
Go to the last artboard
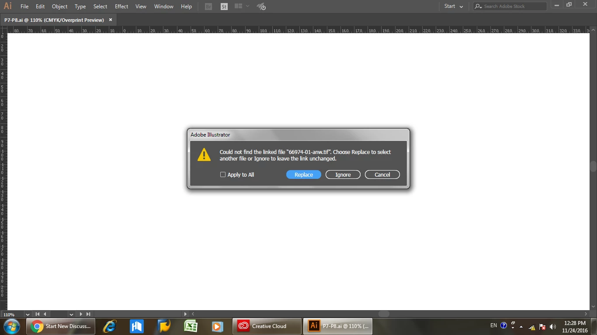[x=88, y=314]
